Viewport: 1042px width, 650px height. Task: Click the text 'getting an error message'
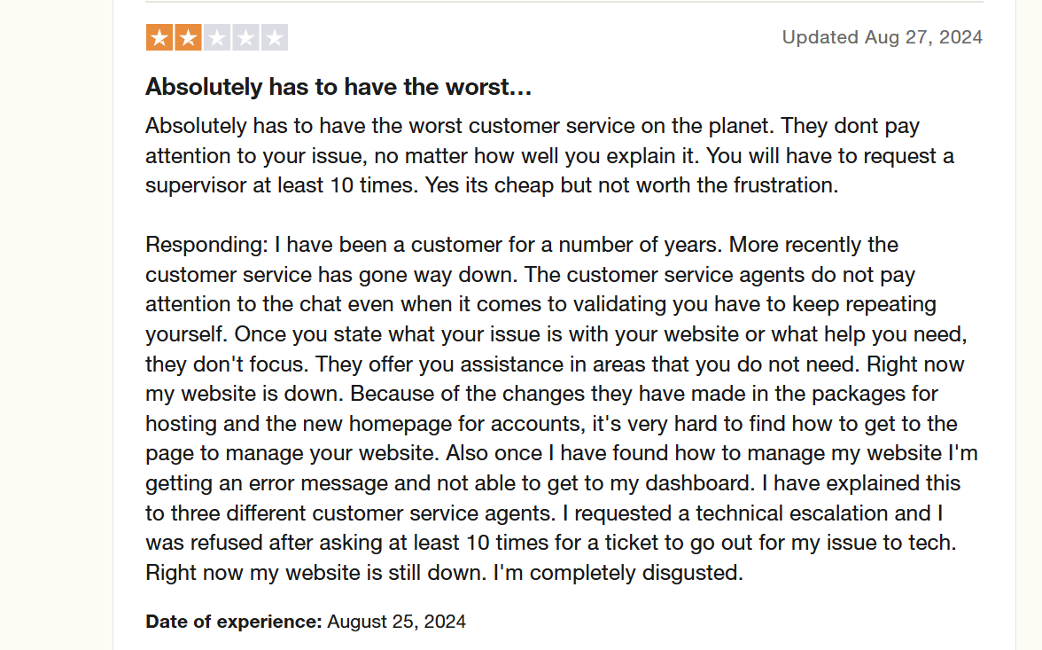pos(266,483)
